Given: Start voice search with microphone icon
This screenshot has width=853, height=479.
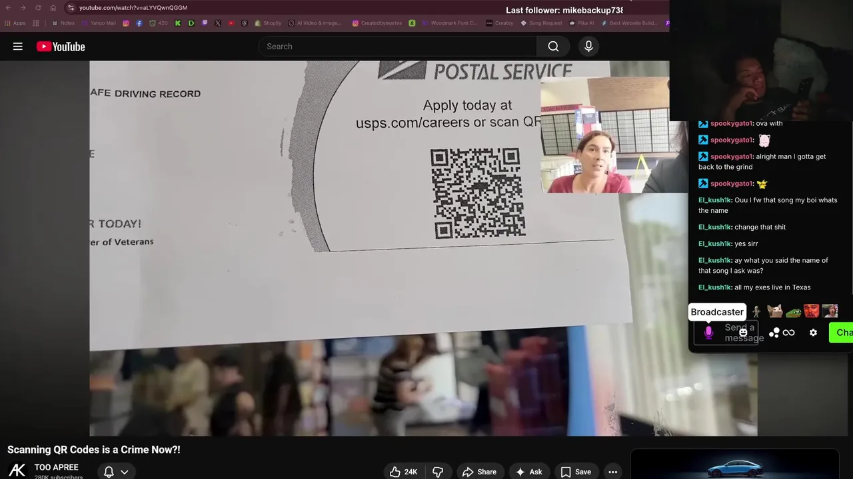Looking at the screenshot, I should coord(588,47).
